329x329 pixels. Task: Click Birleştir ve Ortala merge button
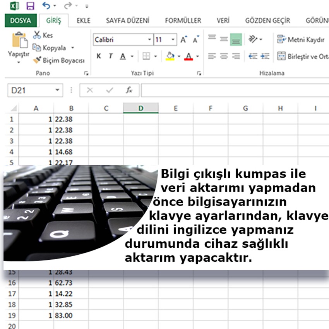302,57
